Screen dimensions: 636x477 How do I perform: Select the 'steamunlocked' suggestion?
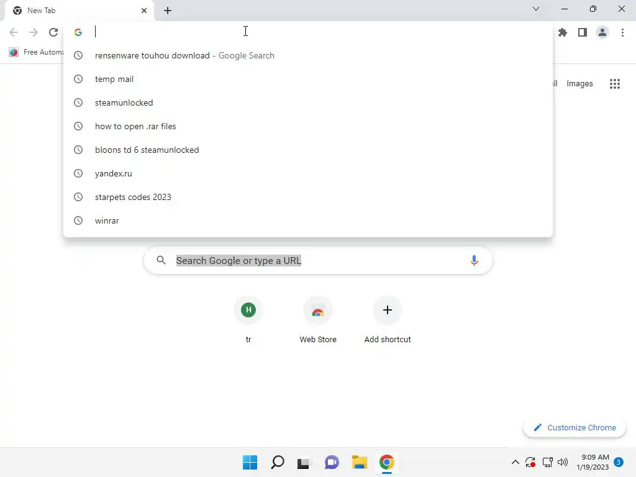tap(308, 102)
